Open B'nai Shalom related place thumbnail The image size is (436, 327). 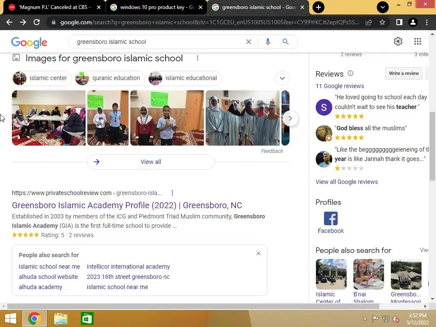click(x=368, y=274)
